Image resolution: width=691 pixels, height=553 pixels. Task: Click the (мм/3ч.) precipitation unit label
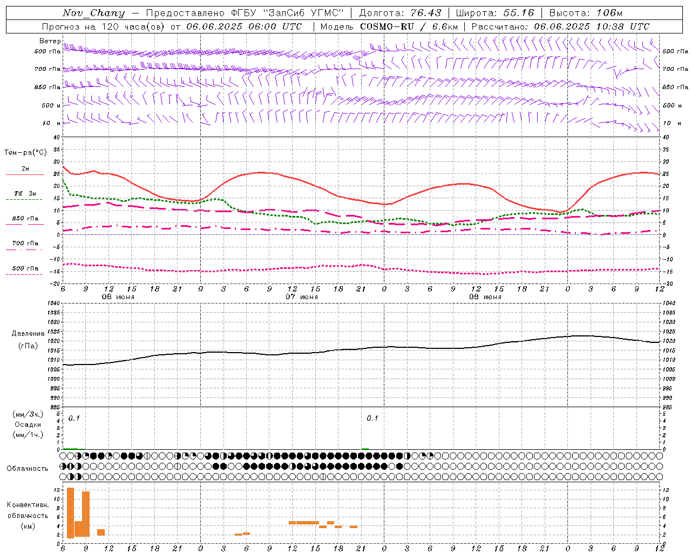[x=28, y=414]
